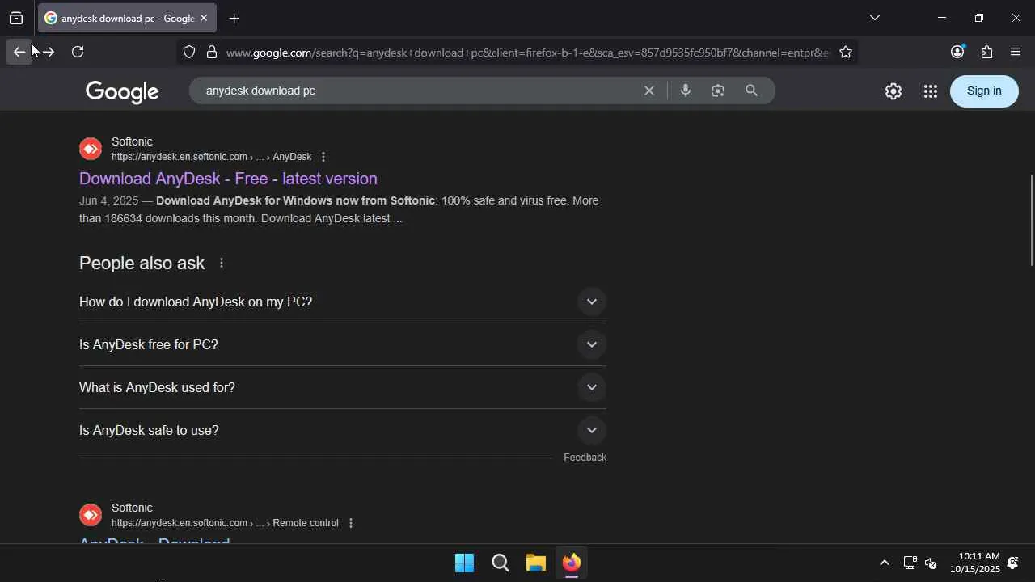Send Feedback on People also ask
Image resolution: width=1035 pixels, height=582 pixels.
pos(585,458)
